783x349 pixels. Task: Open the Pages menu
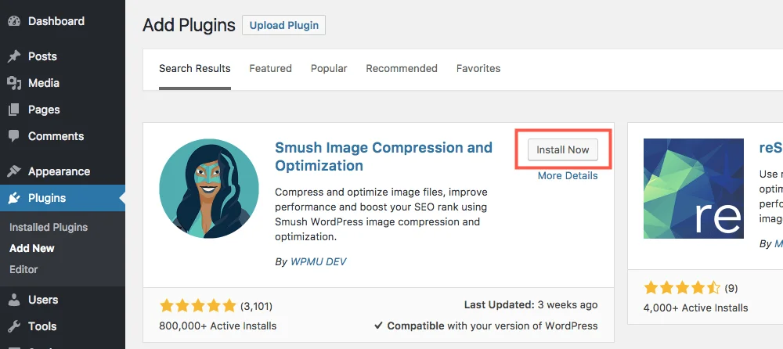click(44, 110)
